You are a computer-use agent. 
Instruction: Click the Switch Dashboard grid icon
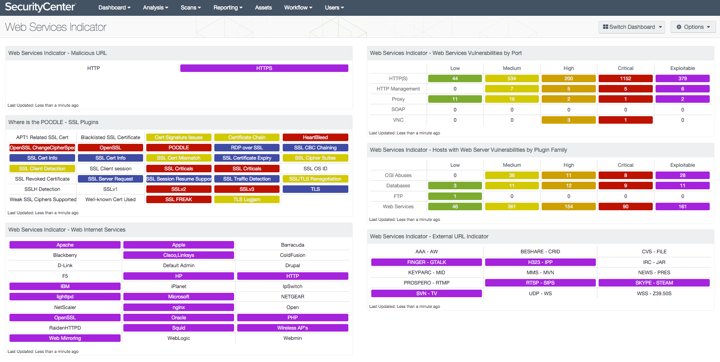pos(605,27)
